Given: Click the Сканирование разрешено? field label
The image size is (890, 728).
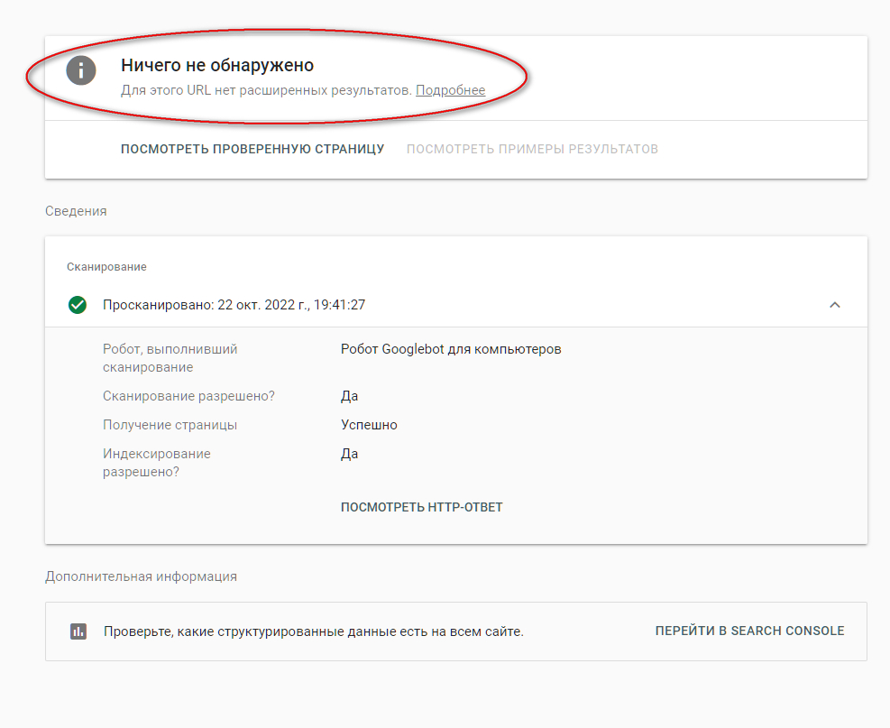Looking at the screenshot, I should click(188, 396).
